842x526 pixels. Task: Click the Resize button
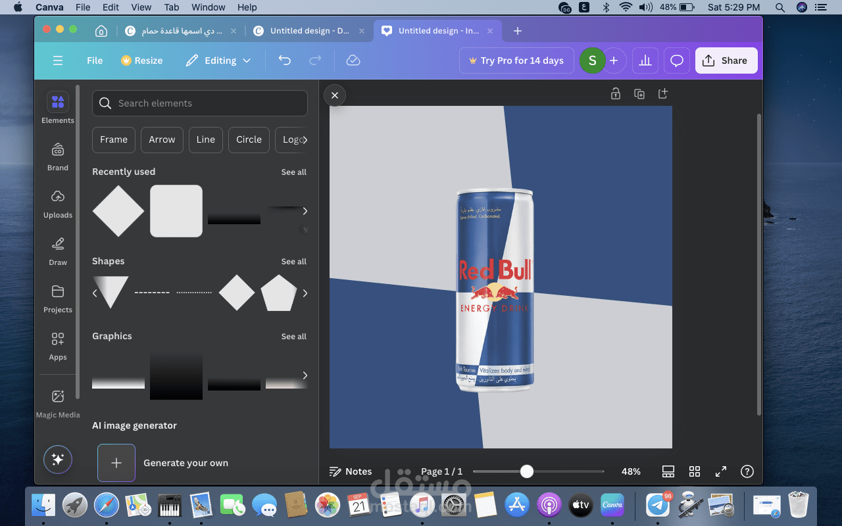141,60
